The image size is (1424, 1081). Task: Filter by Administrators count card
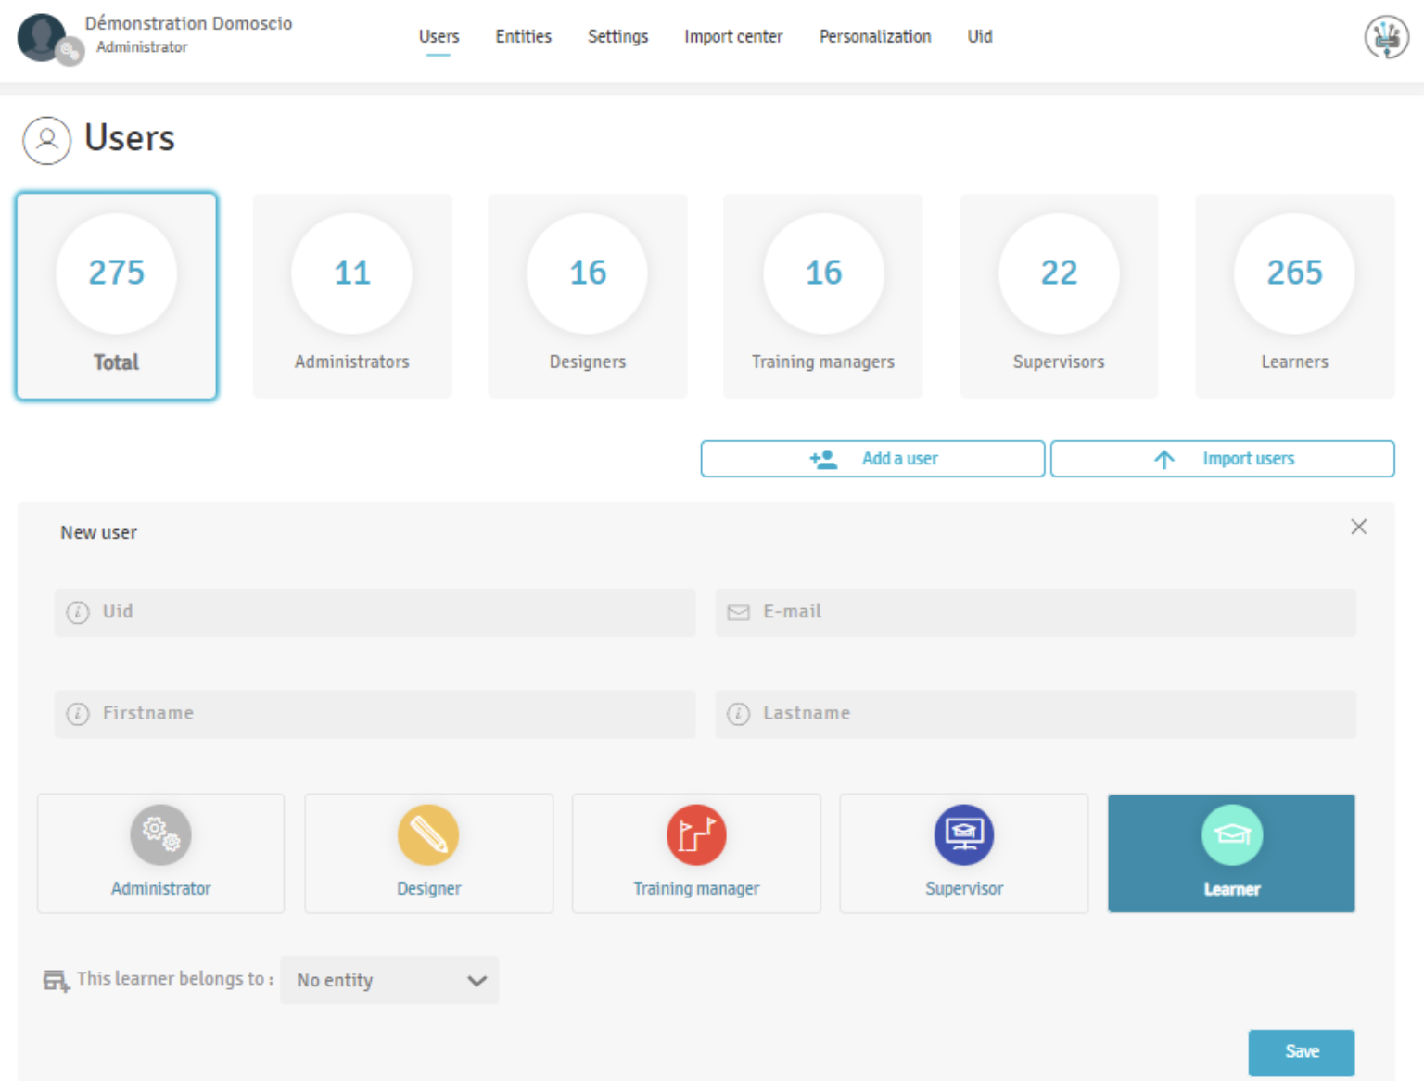coord(352,297)
